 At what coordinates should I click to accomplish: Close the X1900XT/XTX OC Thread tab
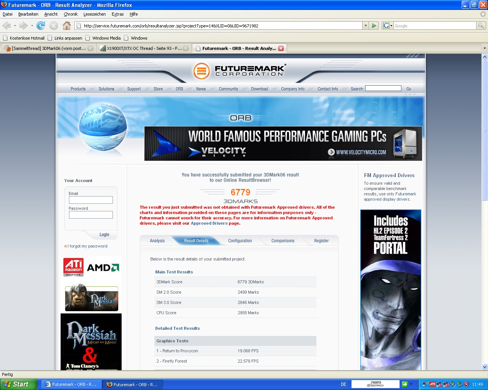(186, 48)
